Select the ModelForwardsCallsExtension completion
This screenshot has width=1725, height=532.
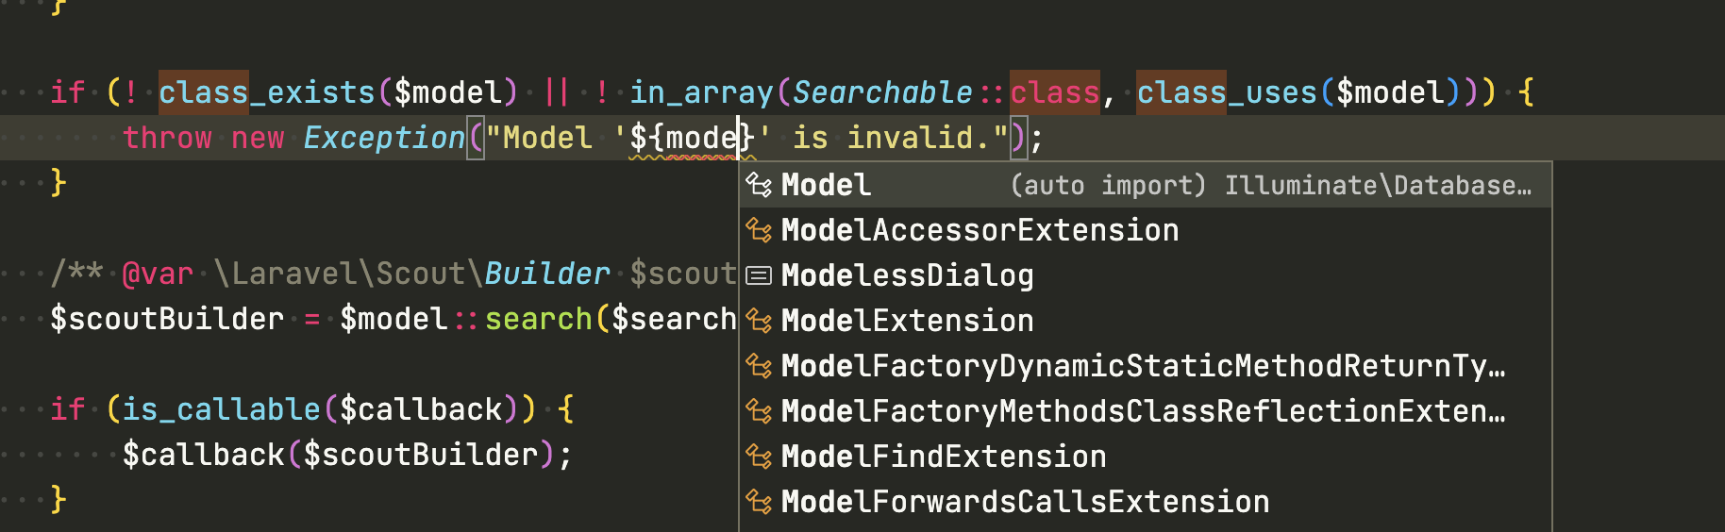point(1025,502)
